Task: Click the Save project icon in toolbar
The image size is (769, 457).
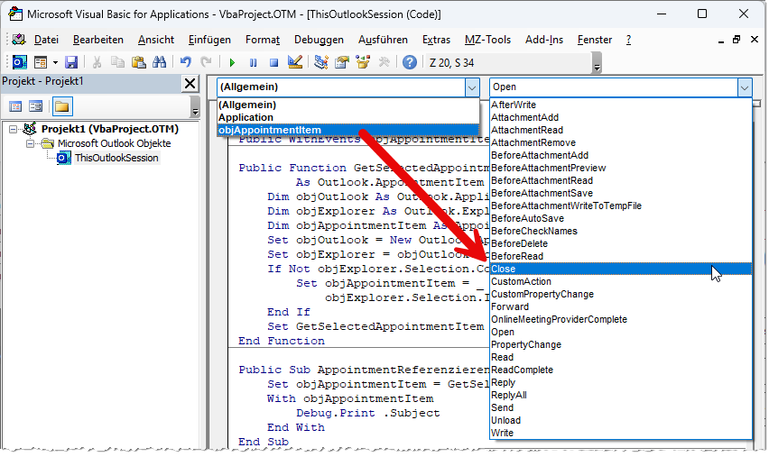Action: coord(71,62)
